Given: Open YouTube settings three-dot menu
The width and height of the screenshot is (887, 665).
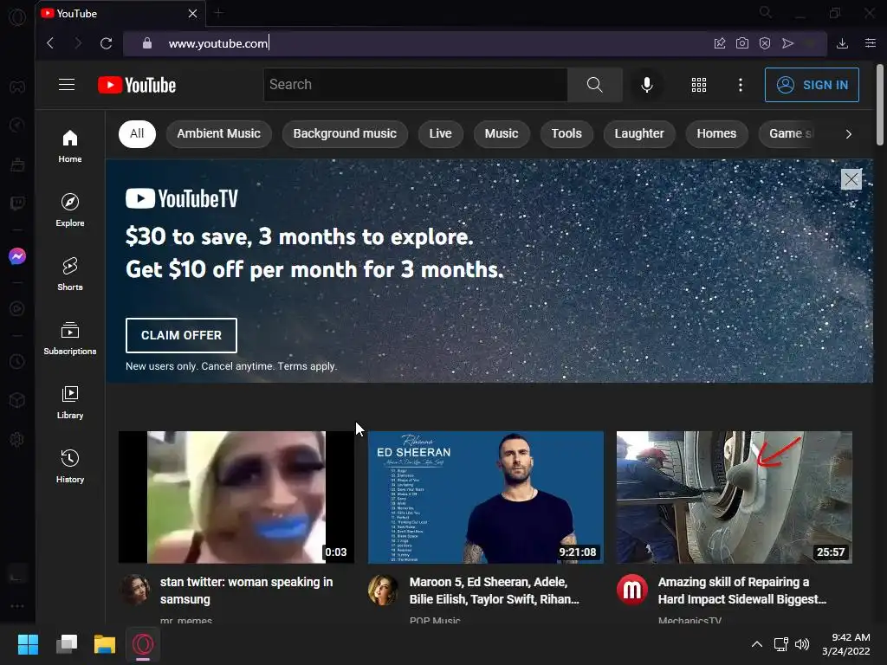Looking at the screenshot, I should [741, 85].
